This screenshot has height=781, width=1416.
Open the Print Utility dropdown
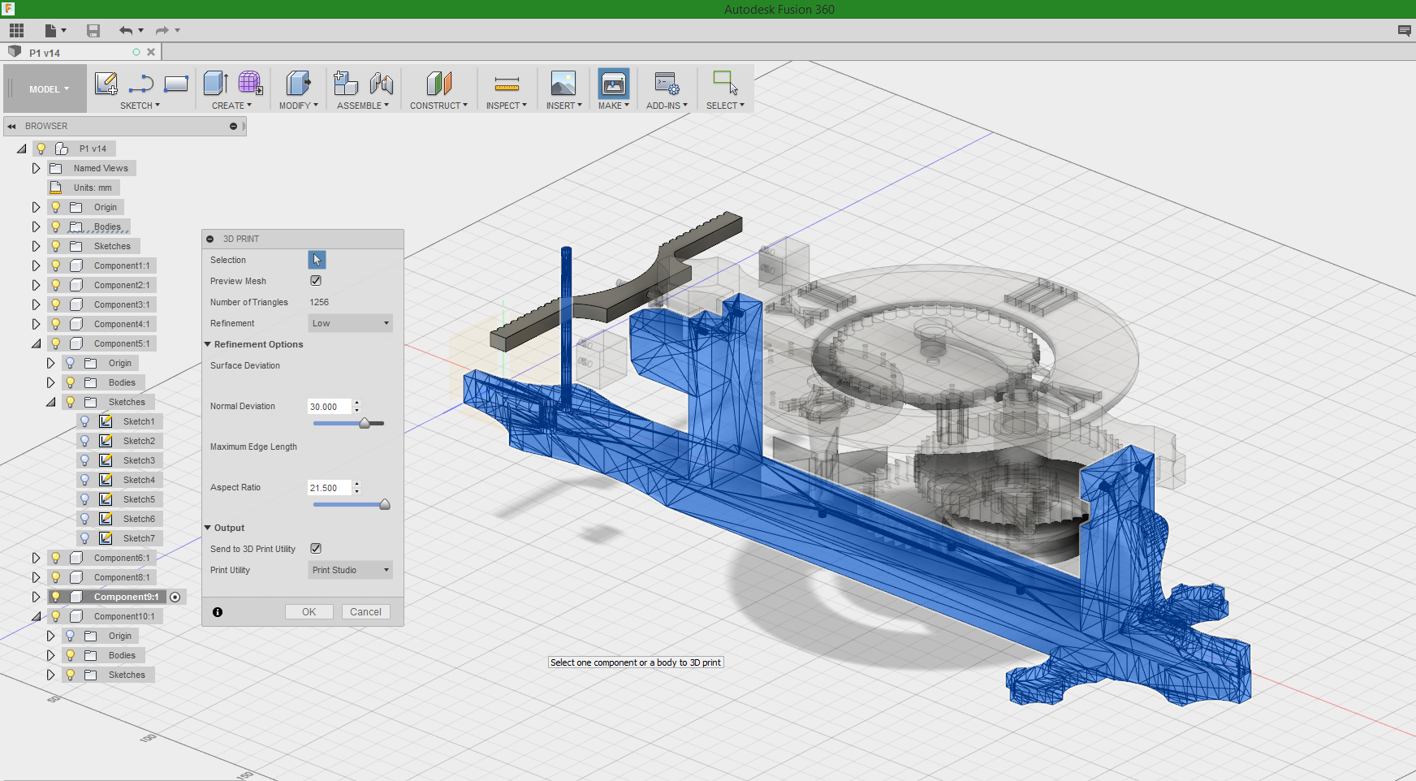point(351,570)
